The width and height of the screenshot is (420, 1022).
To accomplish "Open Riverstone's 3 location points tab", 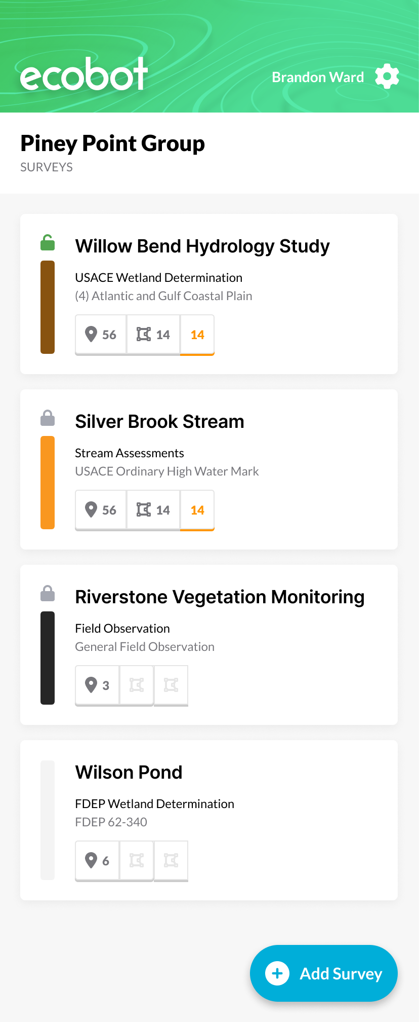I will 97,685.
